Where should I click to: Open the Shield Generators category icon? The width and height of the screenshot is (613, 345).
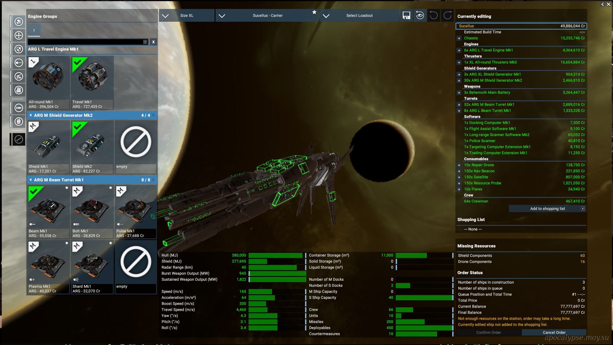pos(19,49)
